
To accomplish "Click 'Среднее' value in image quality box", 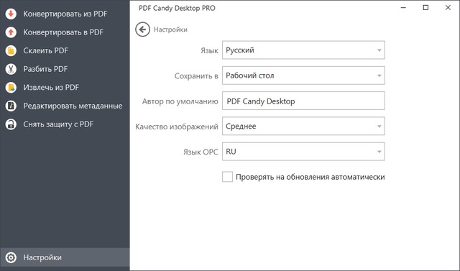I will coord(241,127).
